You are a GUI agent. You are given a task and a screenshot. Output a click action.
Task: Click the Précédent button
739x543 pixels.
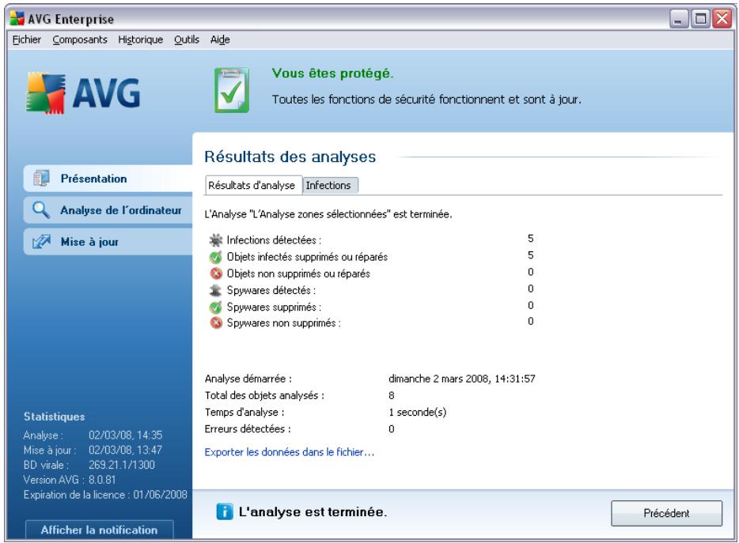pos(666,513)
